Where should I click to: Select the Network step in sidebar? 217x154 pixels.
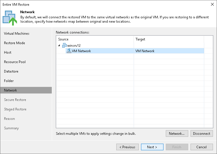point(26,90)
